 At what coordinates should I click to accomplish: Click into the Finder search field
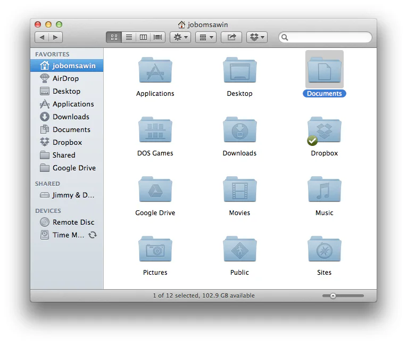click(325, 37)
